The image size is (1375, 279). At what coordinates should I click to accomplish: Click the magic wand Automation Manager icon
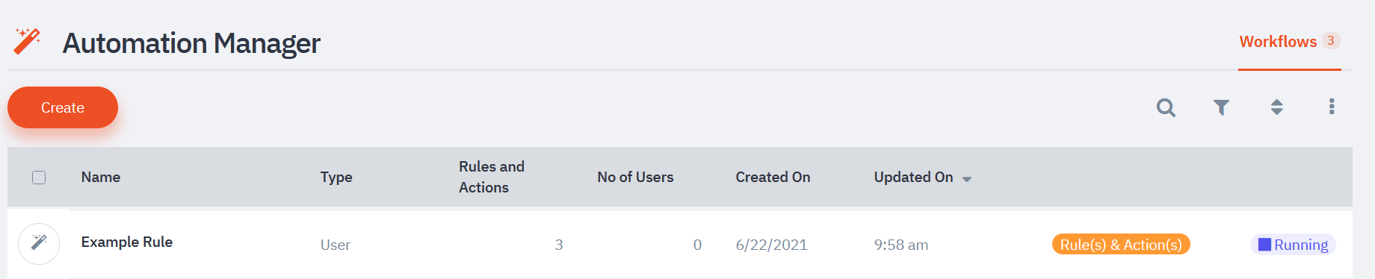click(x=27, y=41)
